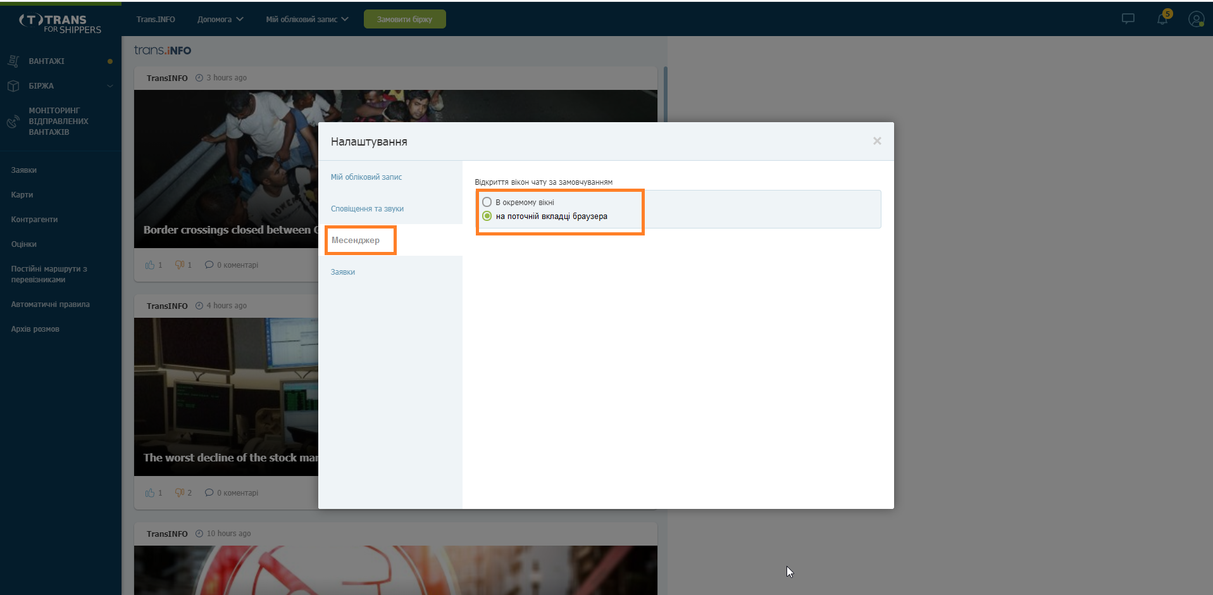1213x595 pixels.
Task: Click the ВАНТАЖІ sidebar icon
Action: click(x=13, y=61)
